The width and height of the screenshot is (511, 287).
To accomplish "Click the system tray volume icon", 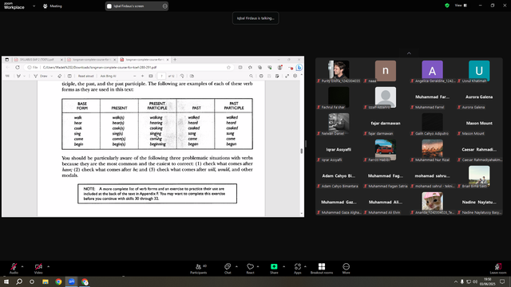I will 475,281.
